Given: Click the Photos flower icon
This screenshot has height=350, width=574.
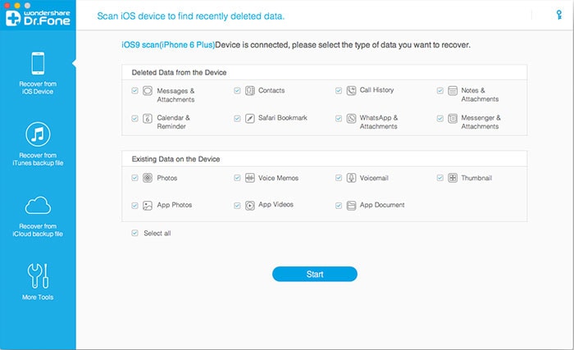Looking at the screenshot, I should pos(148,178).
